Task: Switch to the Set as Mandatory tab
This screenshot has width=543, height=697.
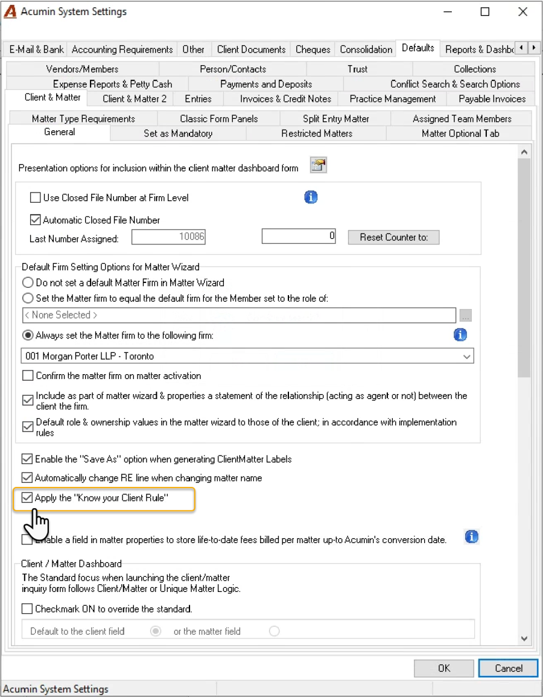Action: coord(178,133)
